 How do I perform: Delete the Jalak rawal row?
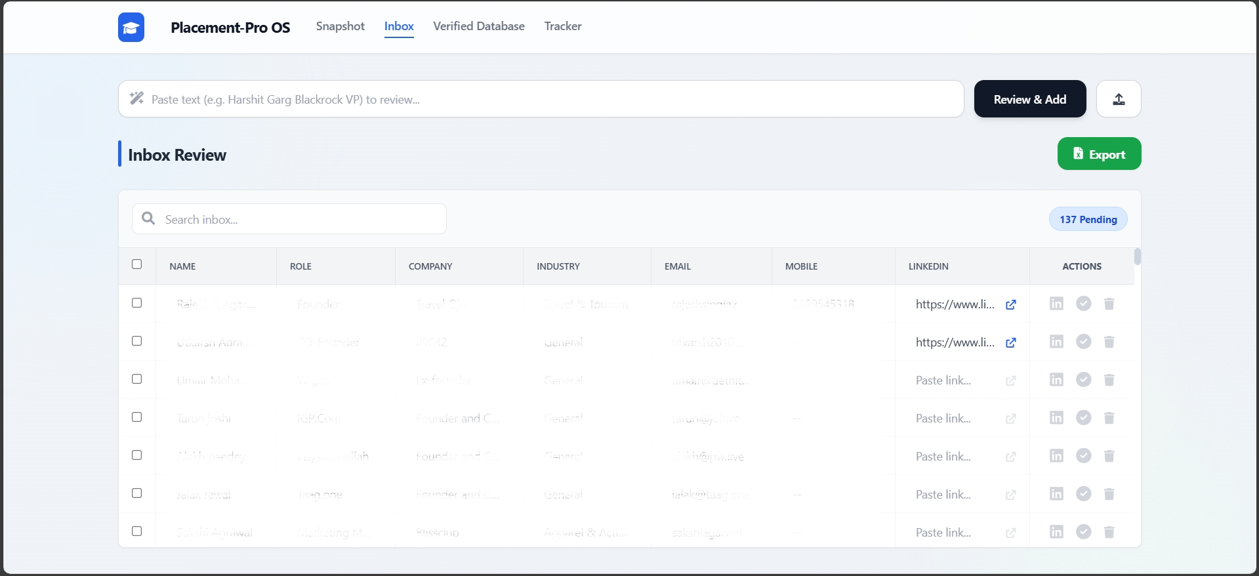(x=1109, y=493)
